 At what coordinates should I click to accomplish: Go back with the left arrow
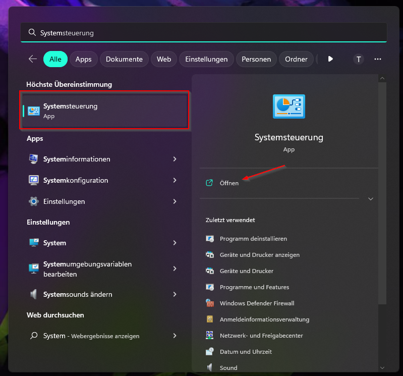tap(33, 59)
